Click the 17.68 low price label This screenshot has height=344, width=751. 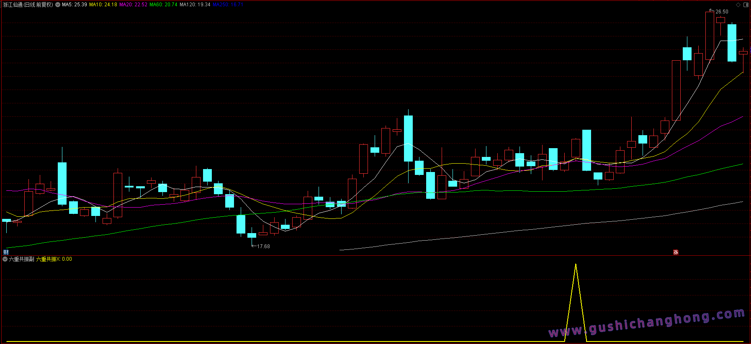(263, 246)
